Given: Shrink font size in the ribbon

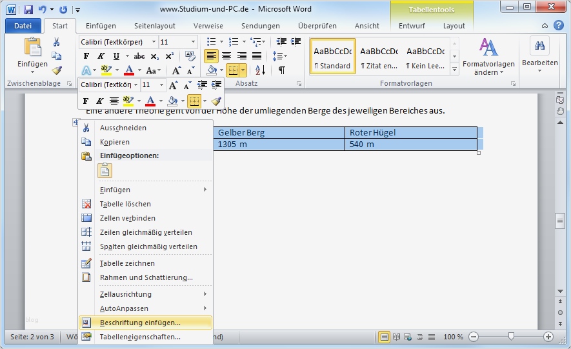Looking at the screenshot, I should coord(190,70).
